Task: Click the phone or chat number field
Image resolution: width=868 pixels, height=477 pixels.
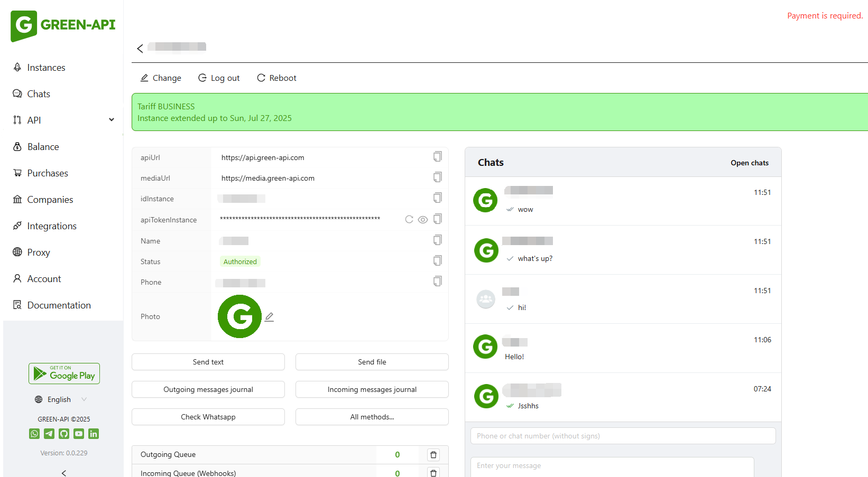Action: [x=623, y=436]
